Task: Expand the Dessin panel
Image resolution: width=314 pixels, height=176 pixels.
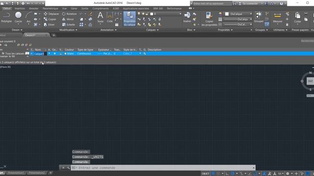Action: click(x=17, y=30)
